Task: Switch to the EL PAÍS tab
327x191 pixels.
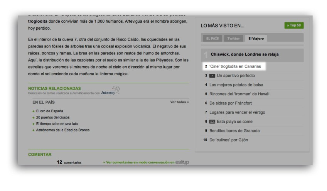Action: [x=212, y=39]
